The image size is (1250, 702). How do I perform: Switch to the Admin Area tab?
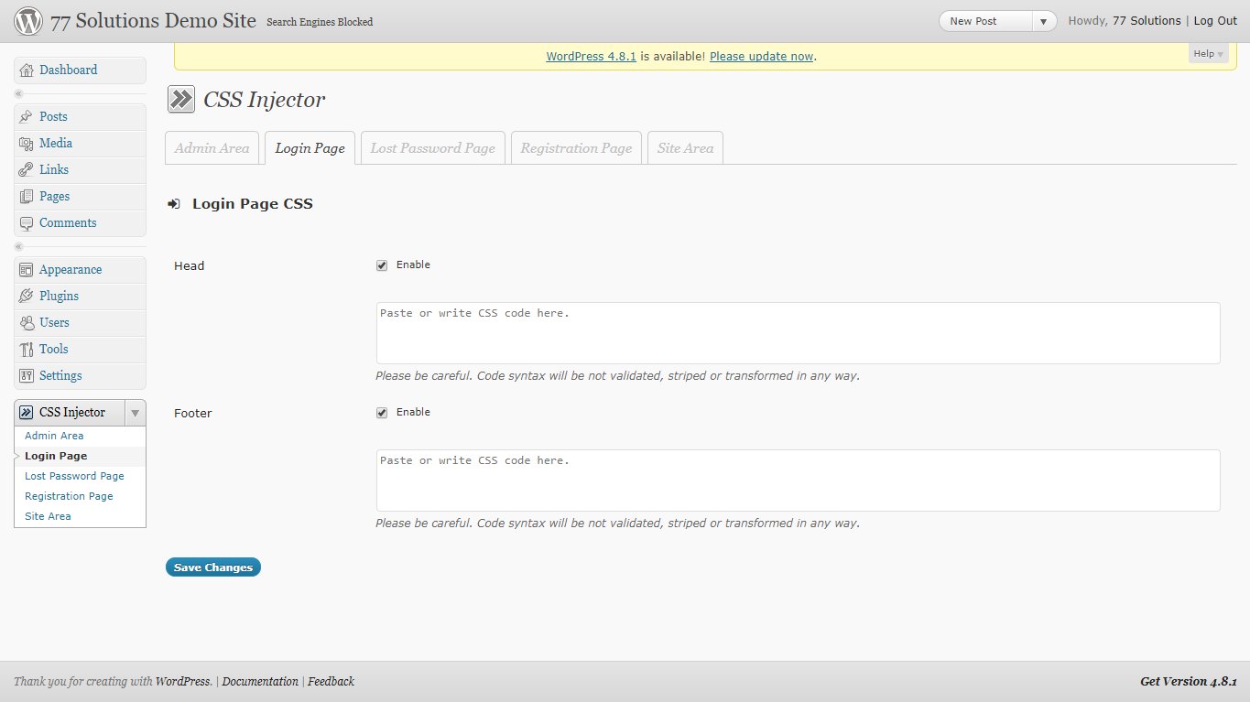[x=212, y=148]
